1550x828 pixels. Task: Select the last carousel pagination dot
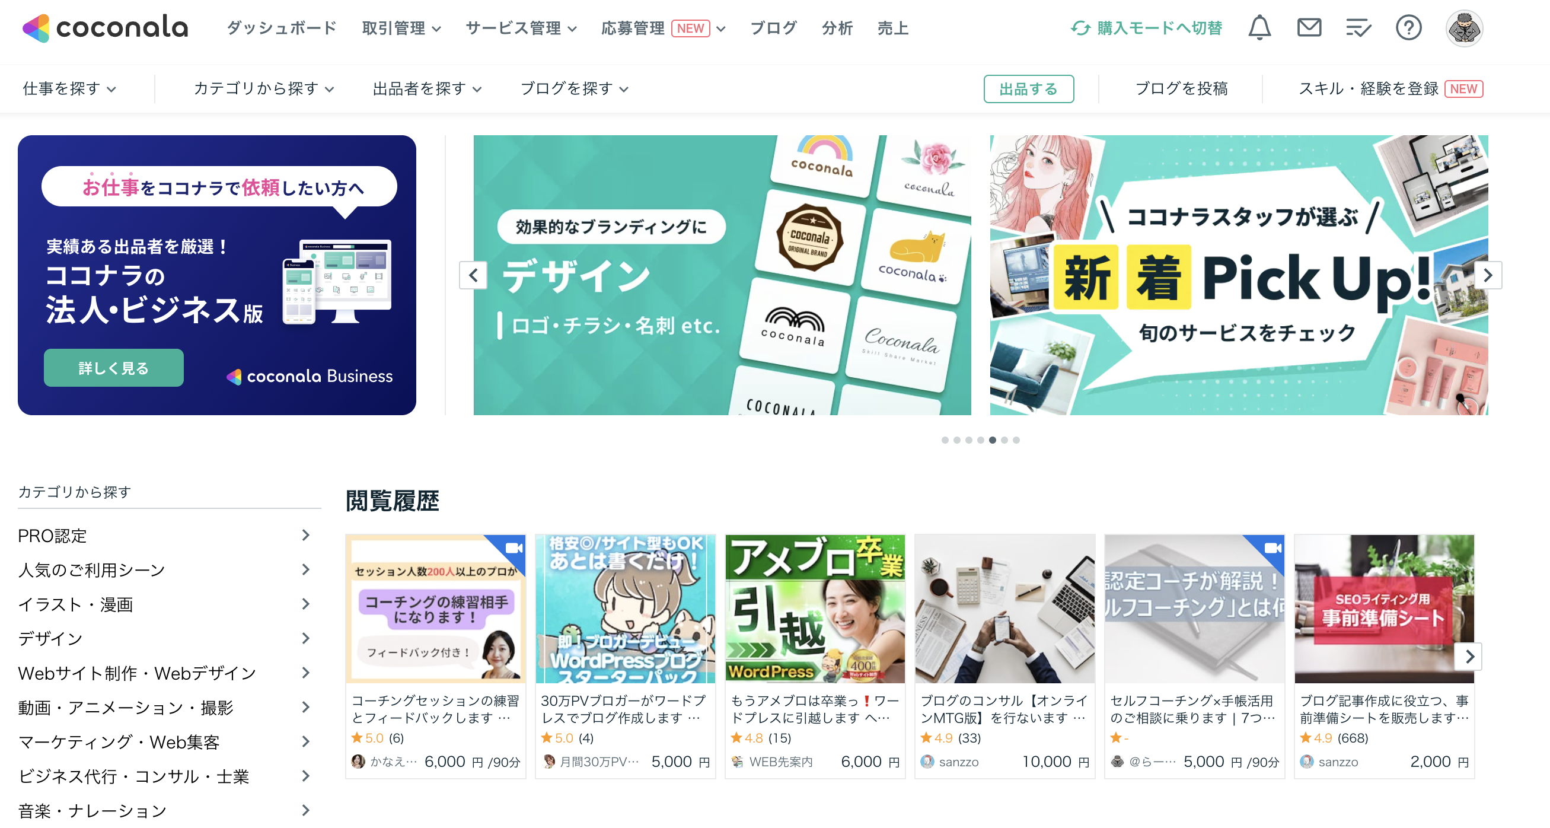pyautogui.click(x=1016, y=440)
